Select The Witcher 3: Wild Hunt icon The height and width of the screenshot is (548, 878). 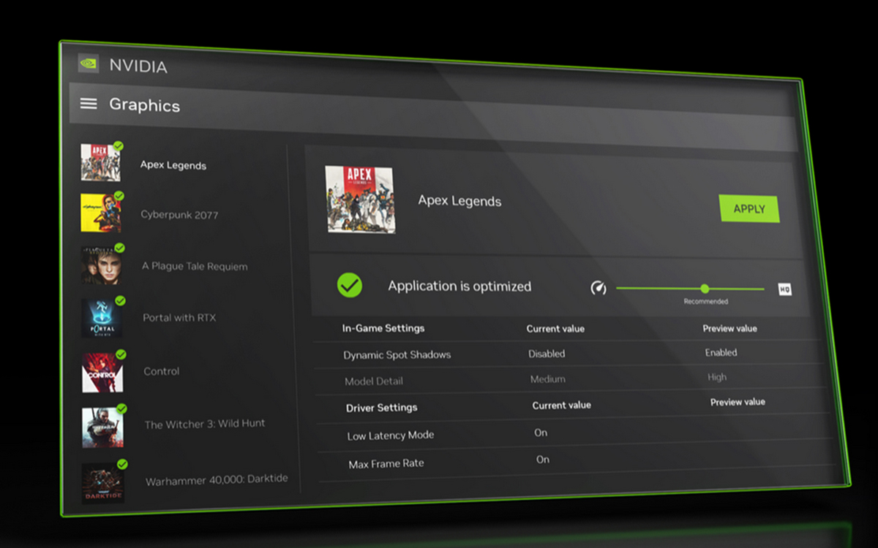pos(103,427)
